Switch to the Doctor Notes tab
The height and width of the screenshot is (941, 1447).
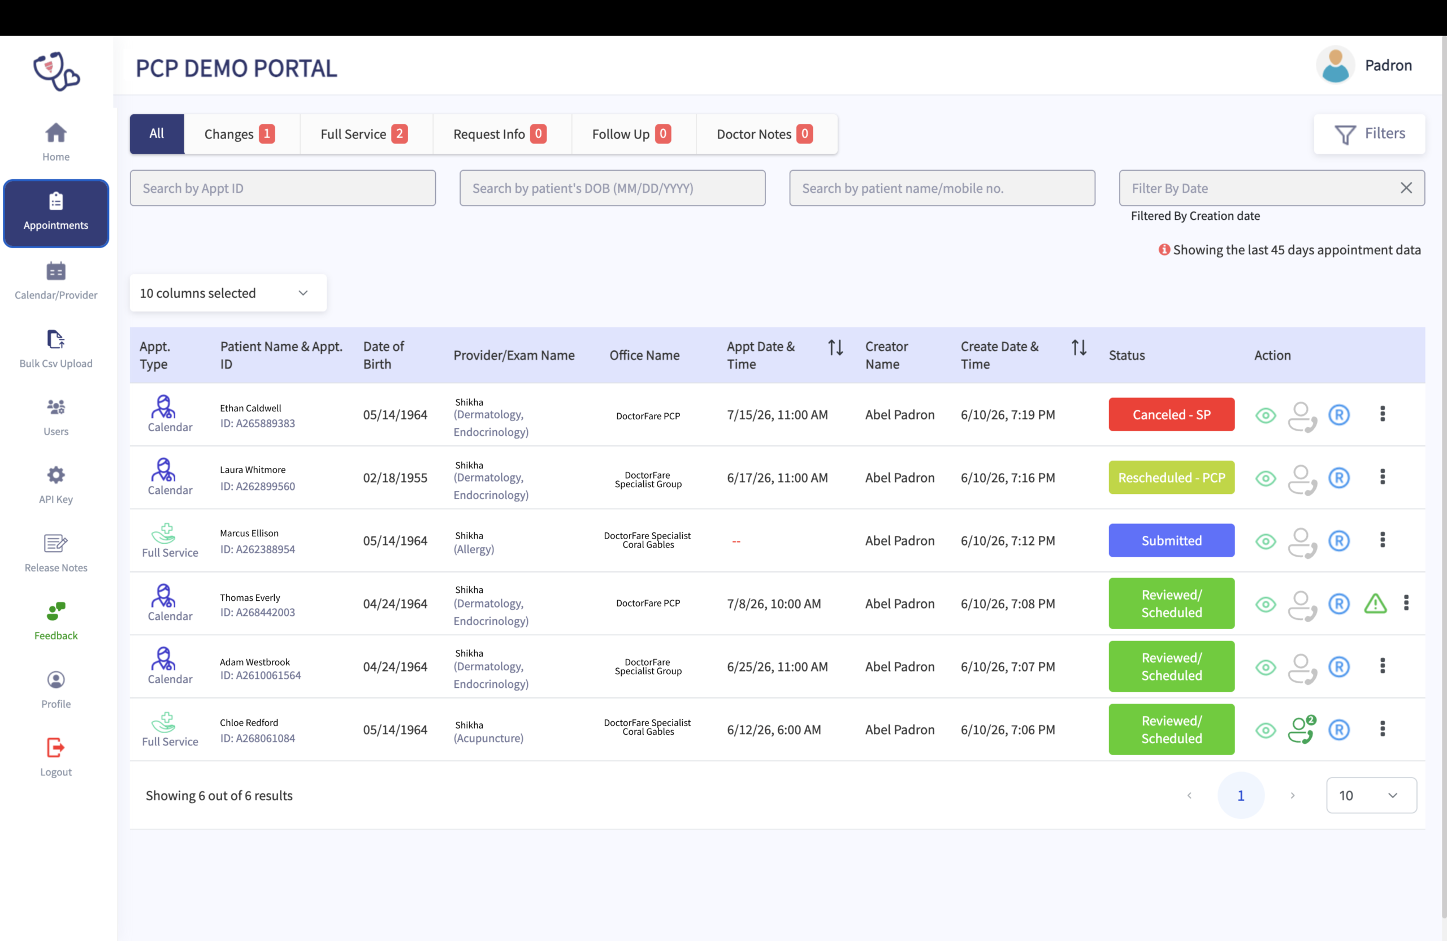pyautogui.click(x=766, y=134)
